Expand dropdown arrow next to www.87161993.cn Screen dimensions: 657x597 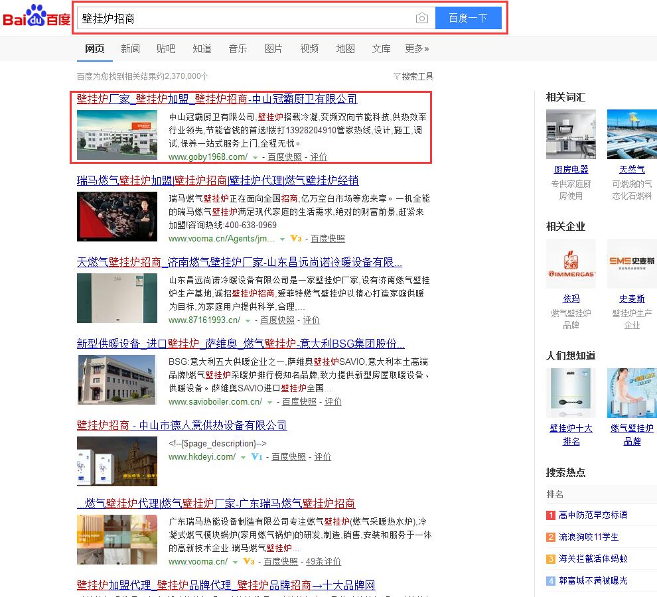pos(248,320)
